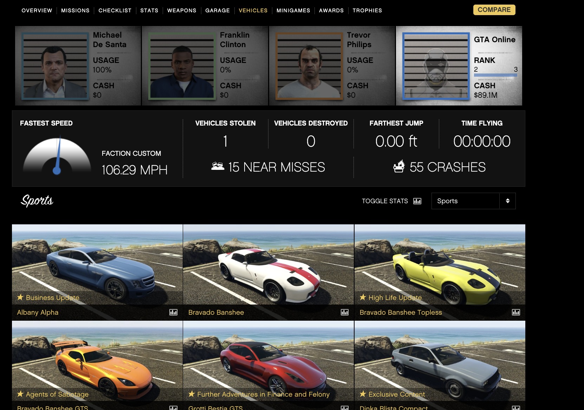Select Franklin Clinton character card
The image size is (584, 410).
[205, 66]
